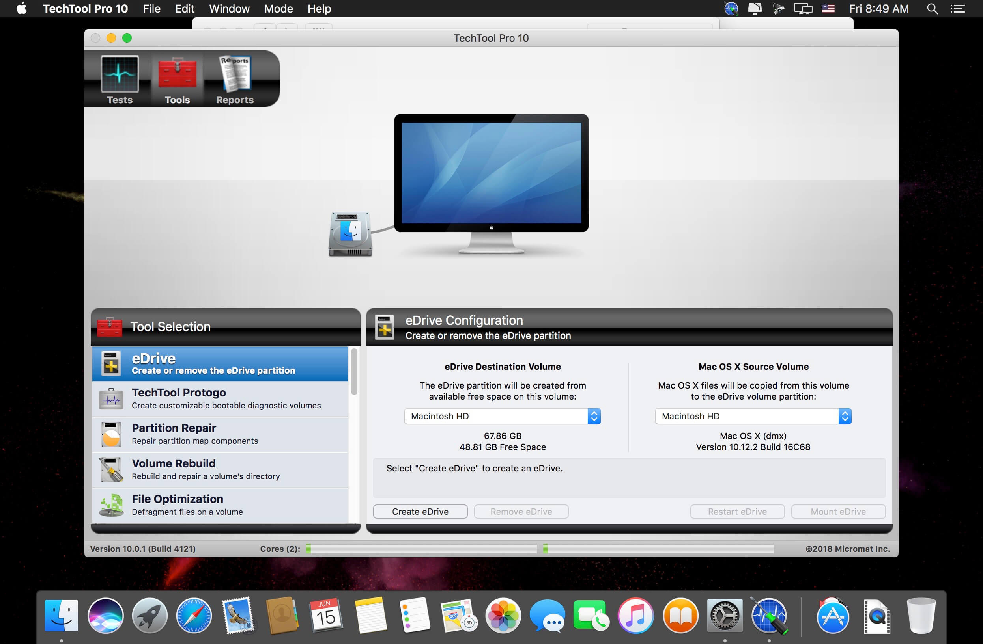Open iTunes from the Dock

(635, 615)
